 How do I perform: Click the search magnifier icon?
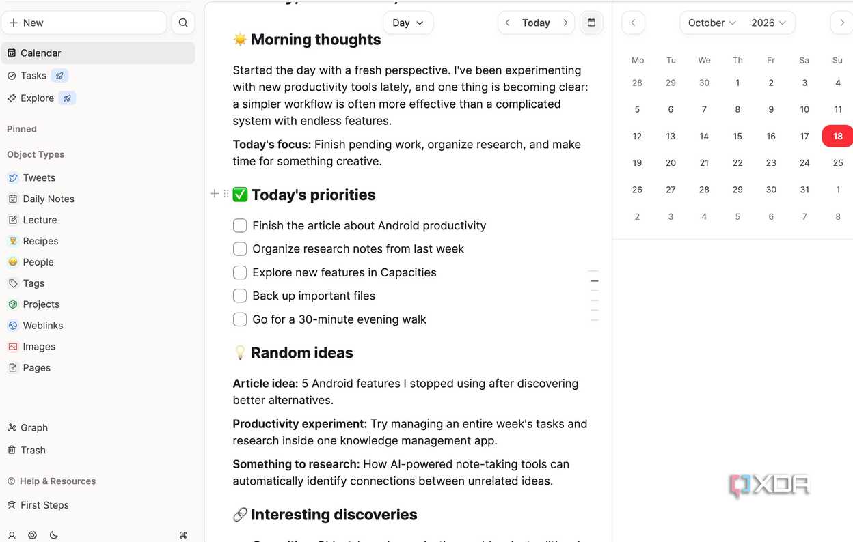tap(183, 23)
